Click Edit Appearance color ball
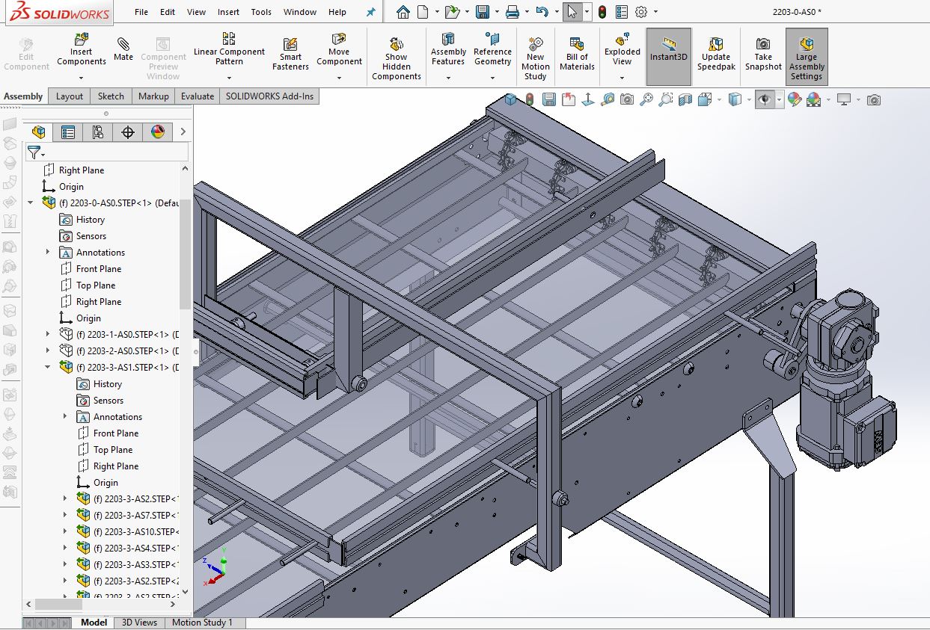Viewport: 930px width, 630px height. [795, 99]
